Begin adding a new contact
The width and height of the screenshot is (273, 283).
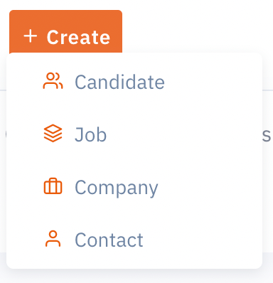coord(134,240)
